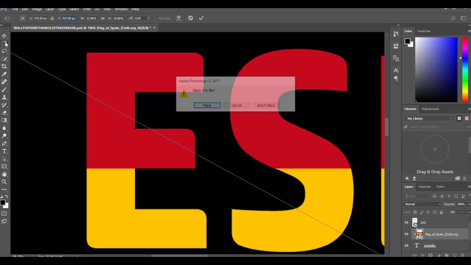
Task: Open the My Library dropdown
Action: pos(429,119)
